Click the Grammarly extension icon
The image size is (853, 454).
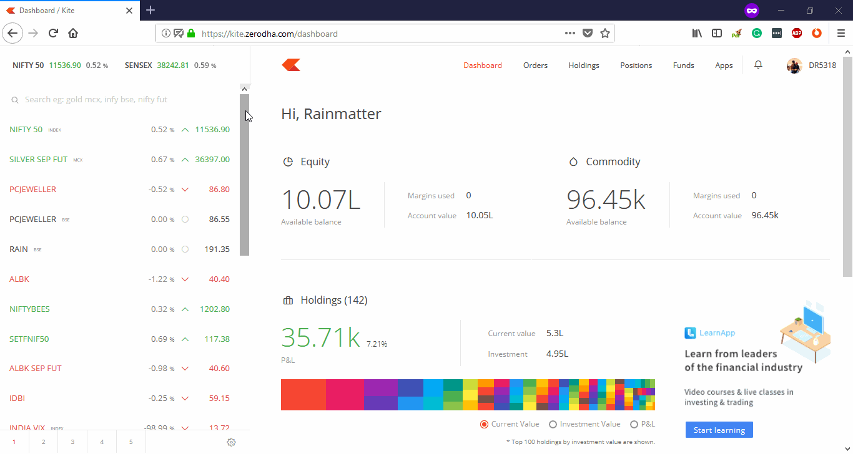tap(756, 33)
